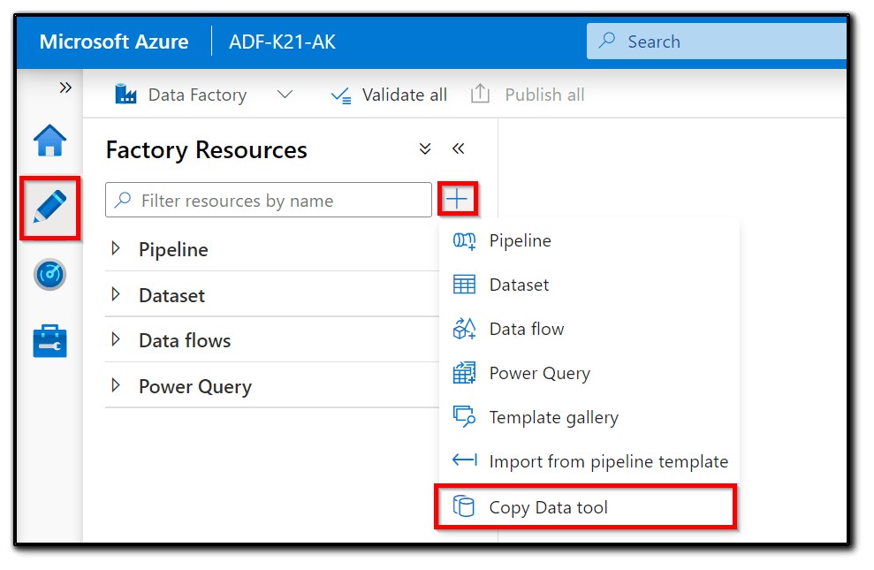
Task: Click the Validate all checkmark icon
Action: coord(341,95)
